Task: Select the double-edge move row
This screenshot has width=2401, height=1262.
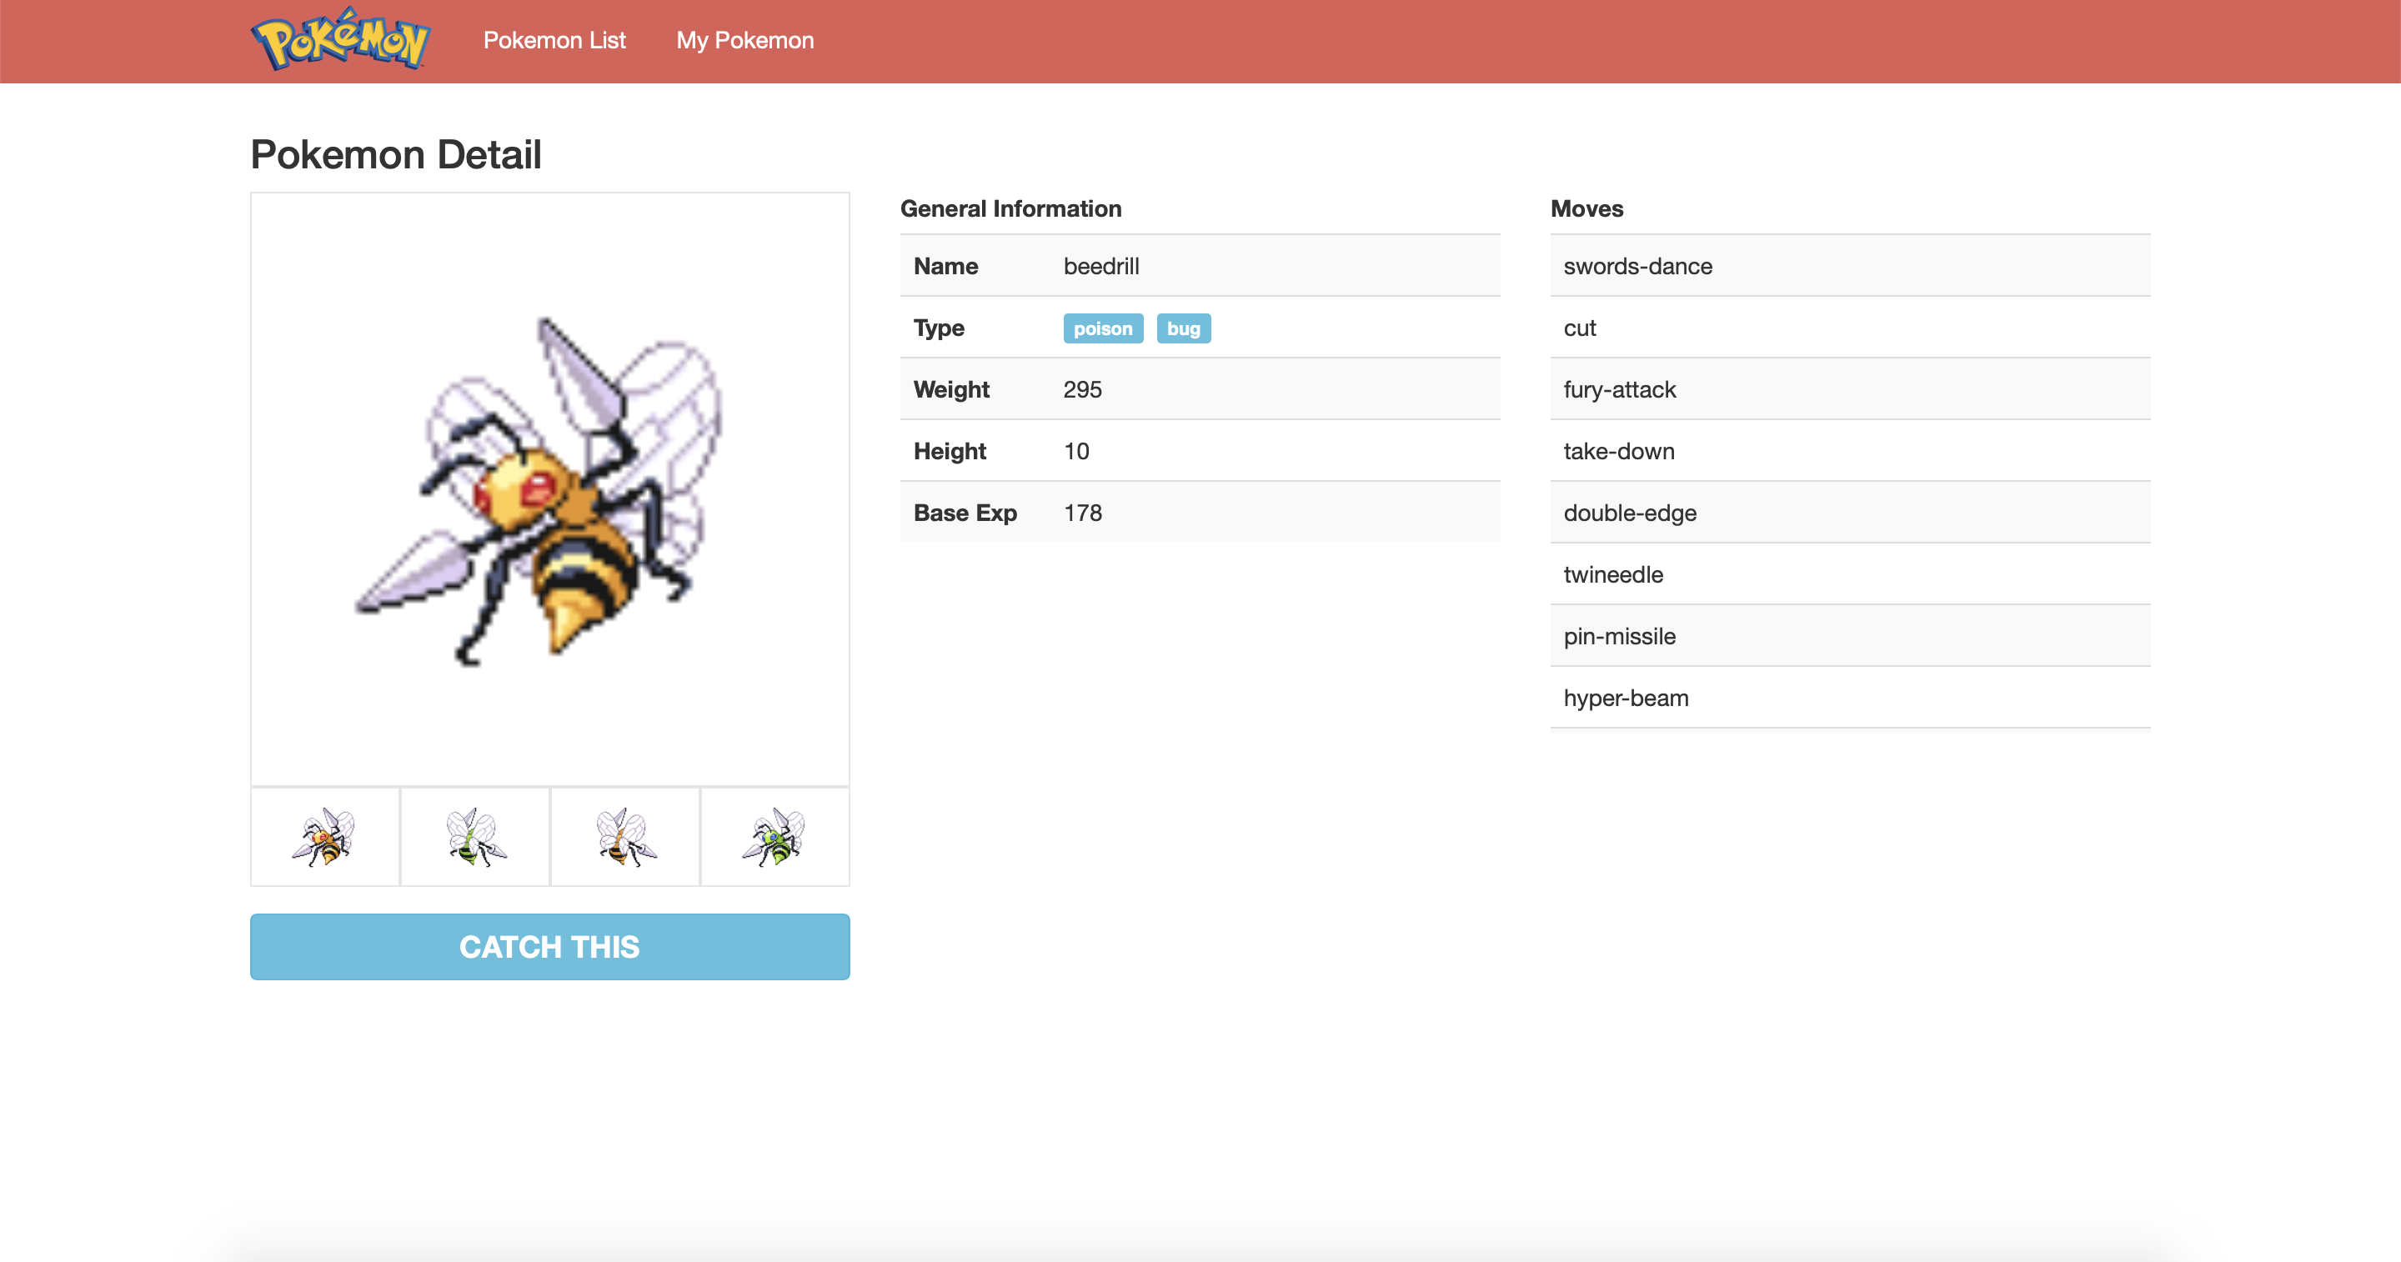Action: [1630, 513]
